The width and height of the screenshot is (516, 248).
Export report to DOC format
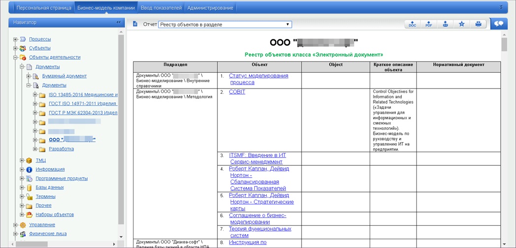pos(412,24)
